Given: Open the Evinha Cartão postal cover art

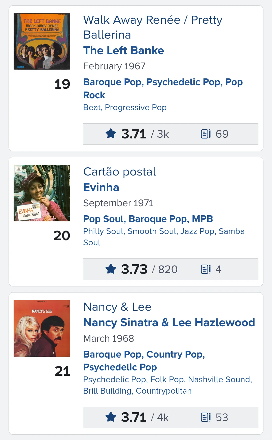Looking at the screenshot, I should [x=42, y=193].
